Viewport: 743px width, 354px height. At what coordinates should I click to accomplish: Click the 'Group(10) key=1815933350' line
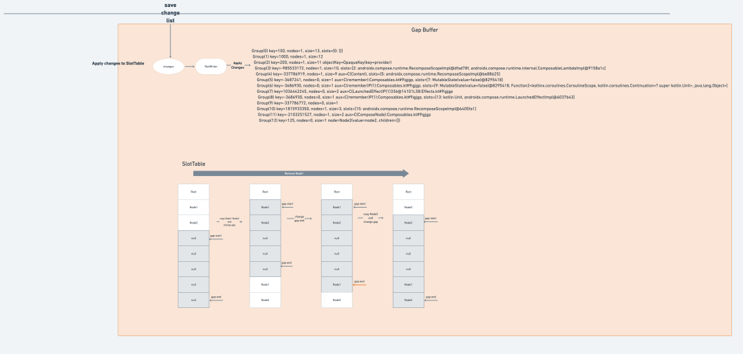coord(367,109)
